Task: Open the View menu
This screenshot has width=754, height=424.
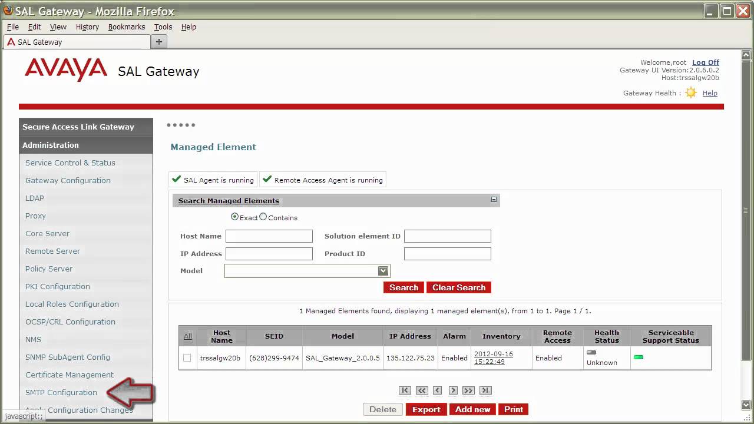Action: [58, 26]
